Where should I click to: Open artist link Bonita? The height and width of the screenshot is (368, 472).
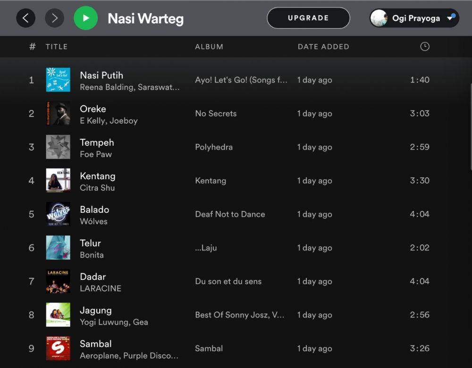[92, 255]
